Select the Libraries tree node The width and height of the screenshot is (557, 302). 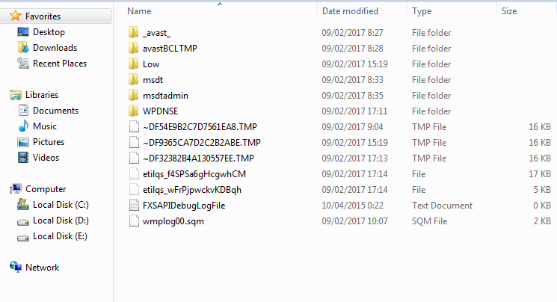[x=42, y=95]
